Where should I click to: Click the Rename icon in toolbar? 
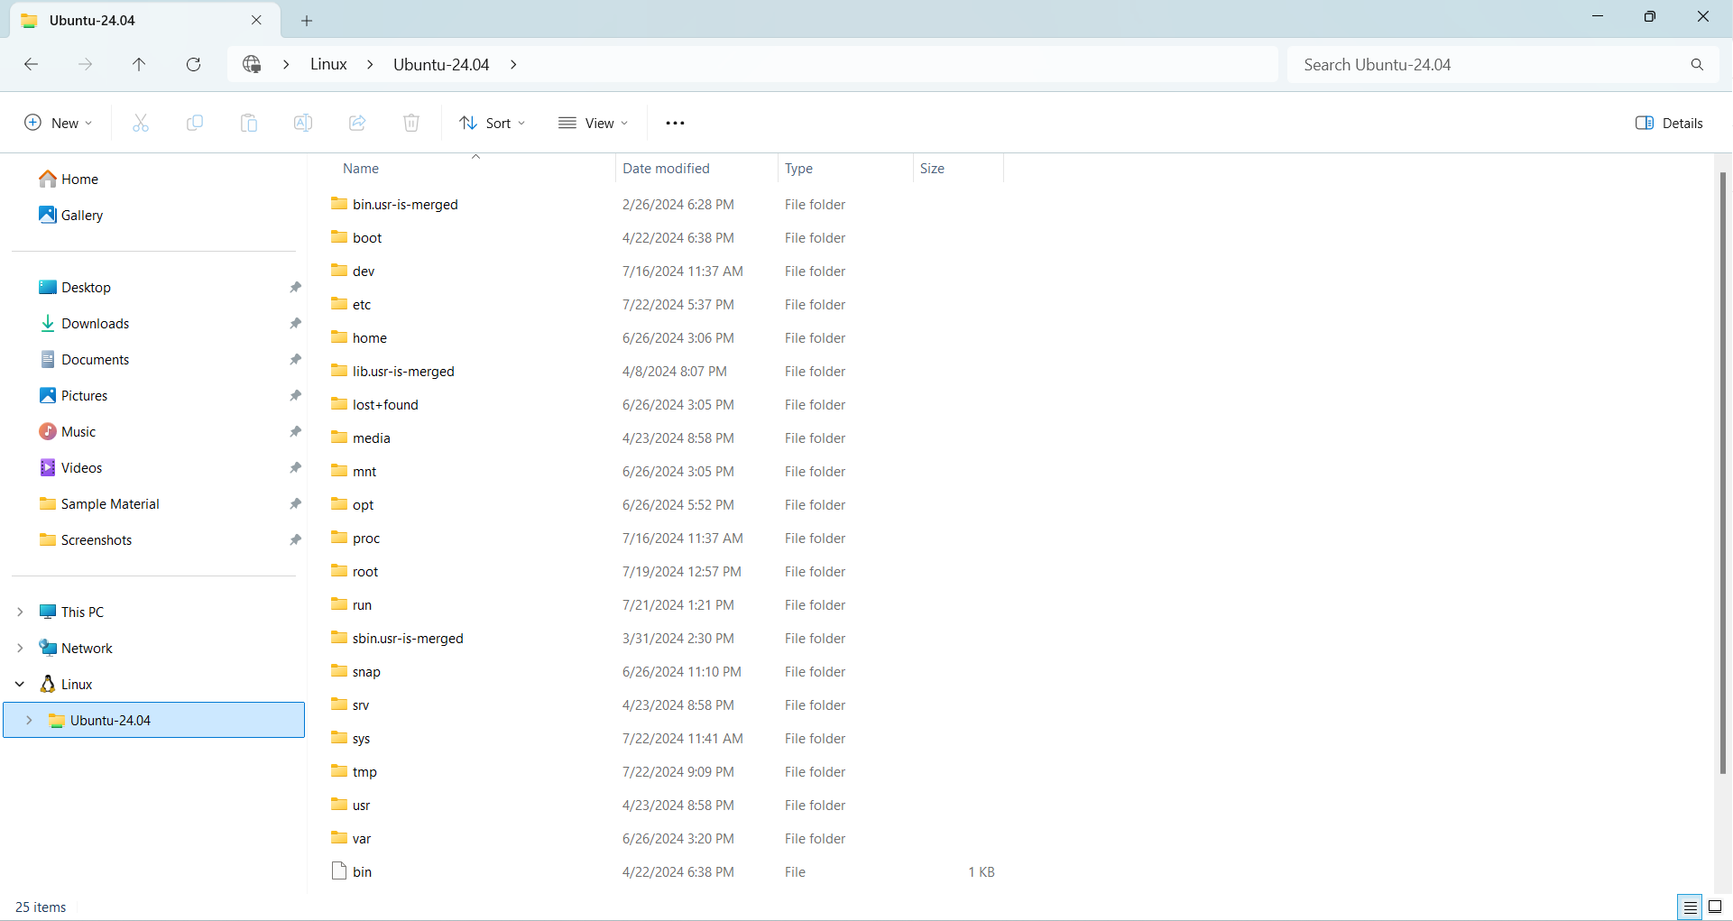pos(303,123)
